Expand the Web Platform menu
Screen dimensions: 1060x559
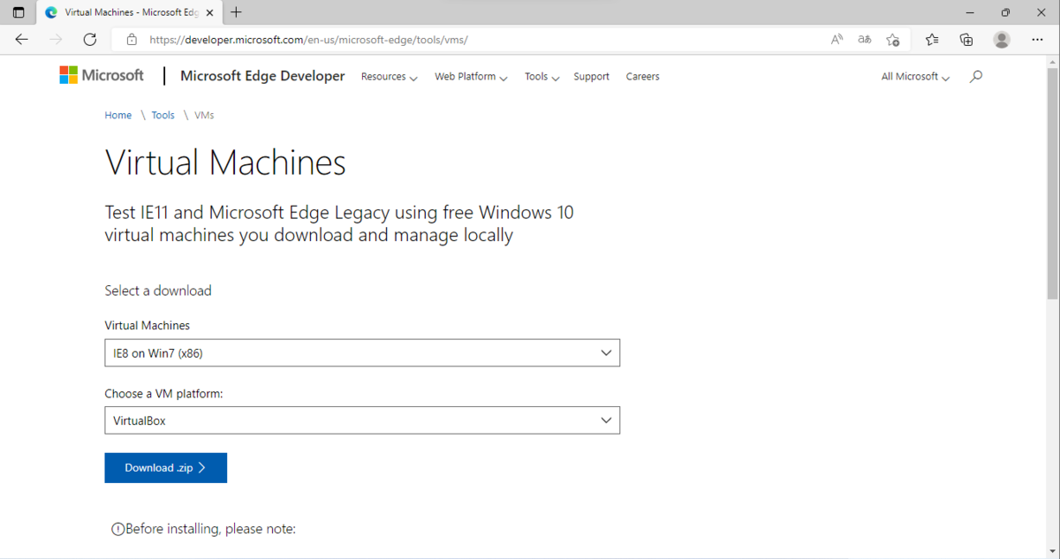point(471,77)
